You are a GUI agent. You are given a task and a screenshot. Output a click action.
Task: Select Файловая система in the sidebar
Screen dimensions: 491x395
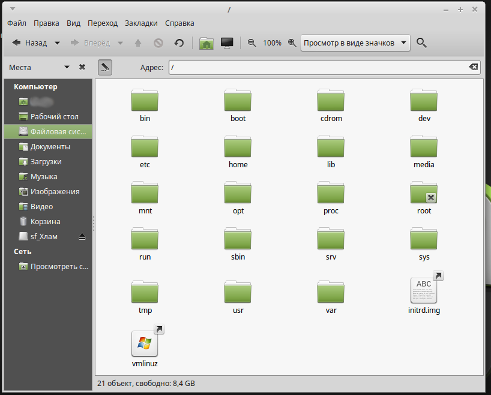tap(48, 132)
